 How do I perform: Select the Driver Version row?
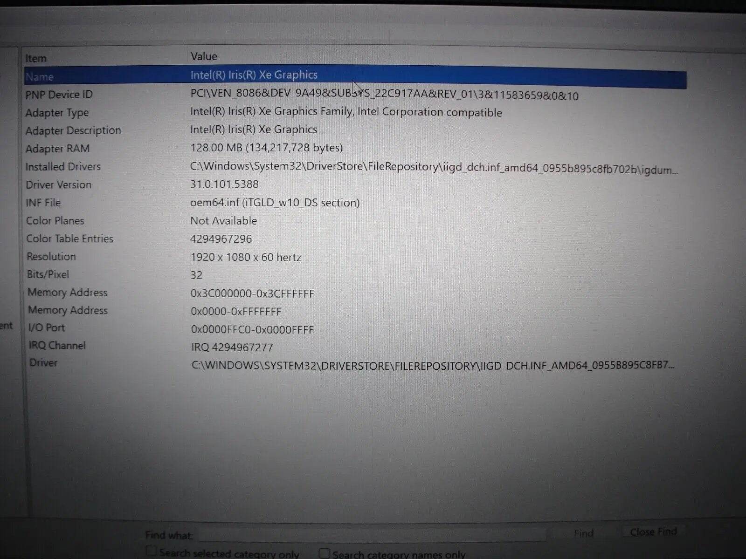coord(59,185)
